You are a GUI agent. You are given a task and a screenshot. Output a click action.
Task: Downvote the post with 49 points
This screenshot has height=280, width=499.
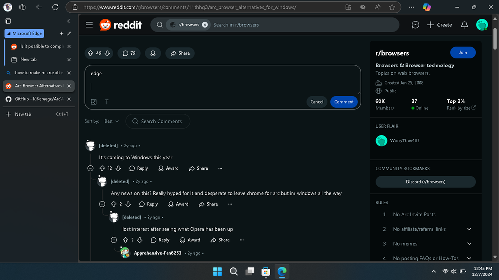(107, 53)
